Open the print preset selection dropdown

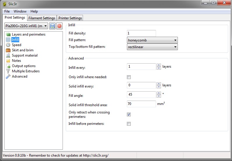pyautogui.click(x=26, y=26)
